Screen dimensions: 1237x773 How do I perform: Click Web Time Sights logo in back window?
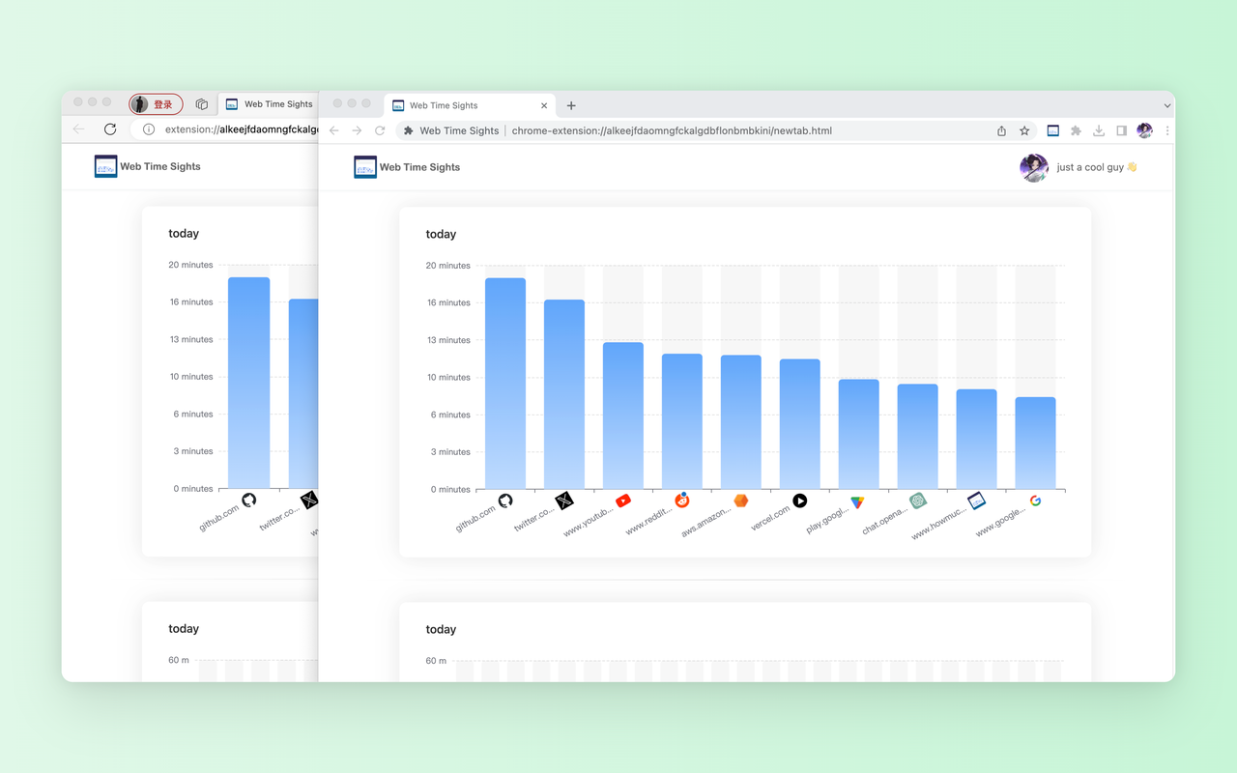point(106,166)
